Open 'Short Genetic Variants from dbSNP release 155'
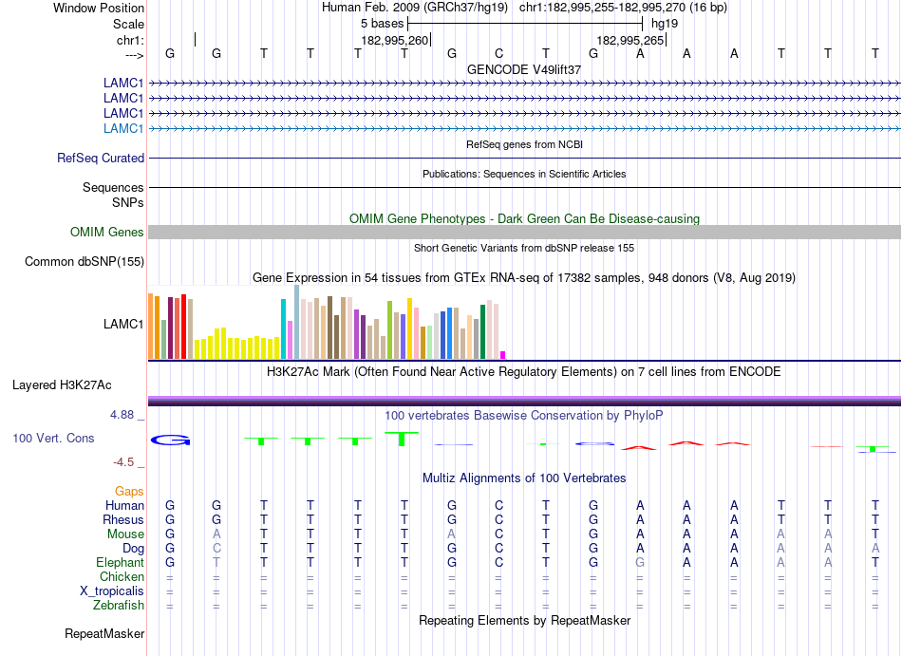Screen dimensions: 902x656 pyautogui.click(x=524, y=248)
